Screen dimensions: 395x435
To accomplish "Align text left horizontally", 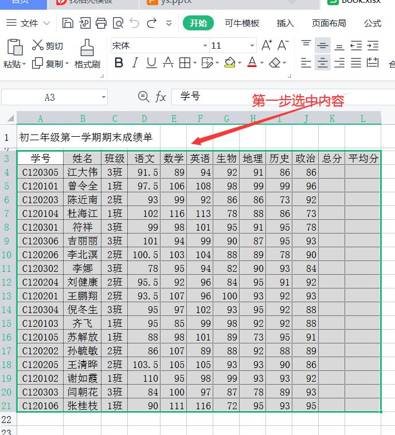I will (x=306, y=63).
